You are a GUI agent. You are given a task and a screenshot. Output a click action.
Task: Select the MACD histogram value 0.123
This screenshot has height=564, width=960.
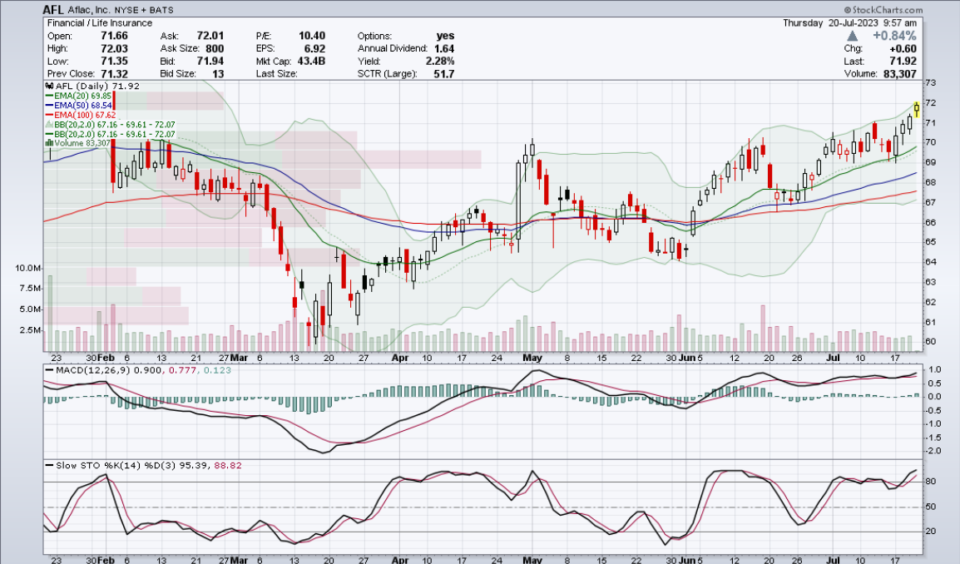[x=218, y=370]
